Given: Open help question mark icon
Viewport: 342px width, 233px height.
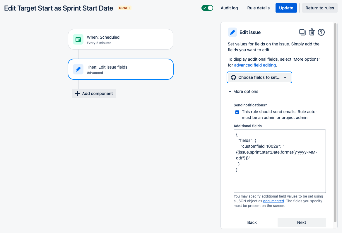Looking at the screenshot, I should tap(321, 32).
